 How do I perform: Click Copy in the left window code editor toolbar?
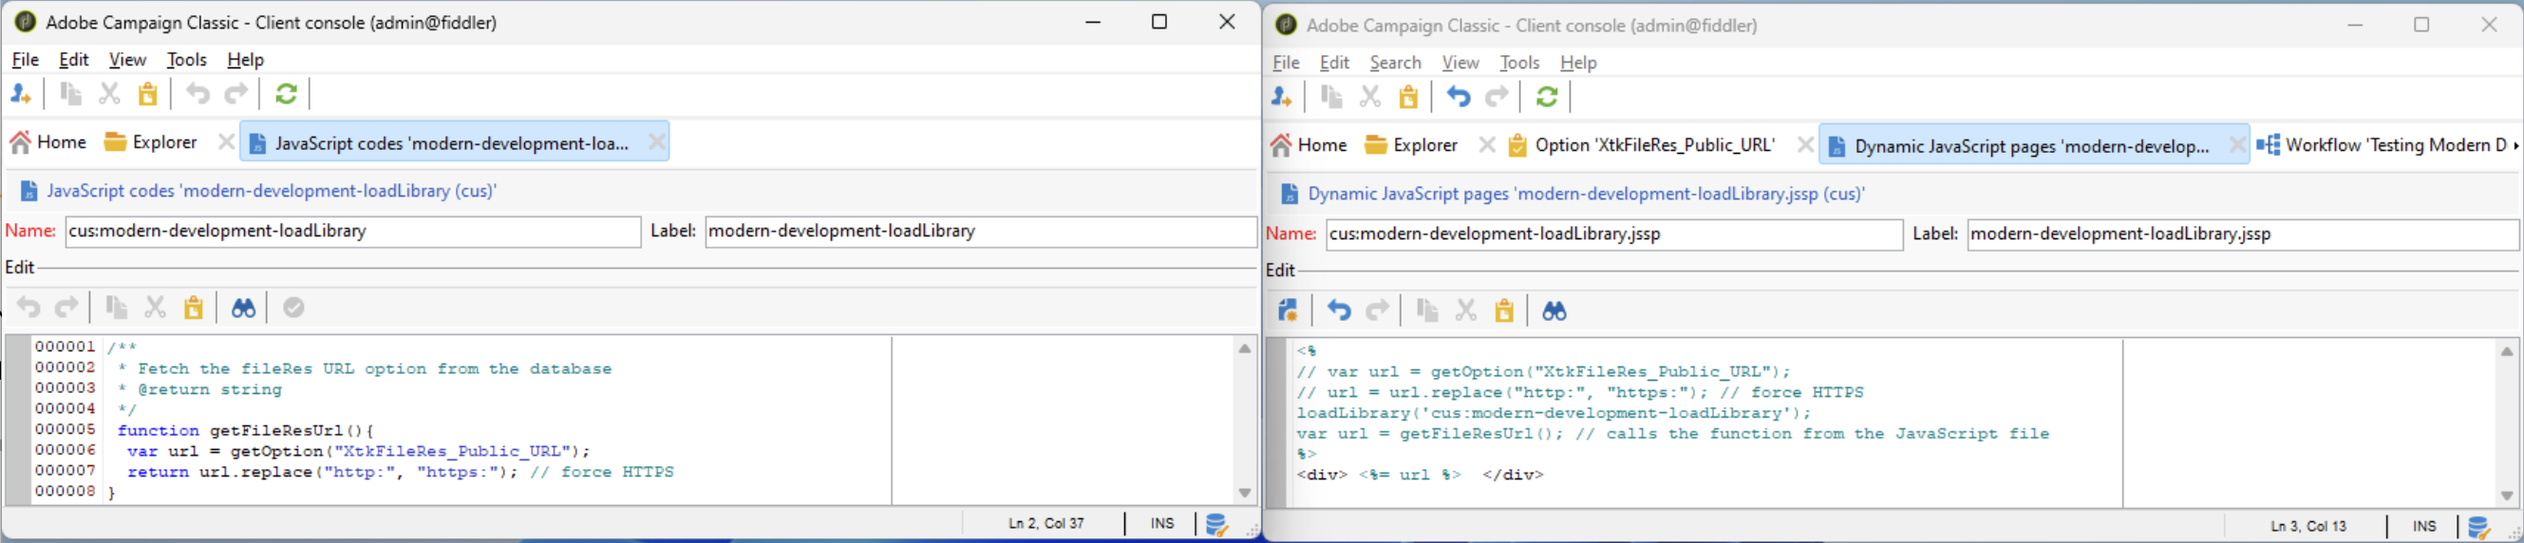tap(117, 308)
